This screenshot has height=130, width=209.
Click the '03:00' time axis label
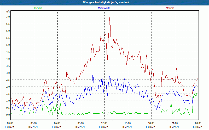[33, 123]
